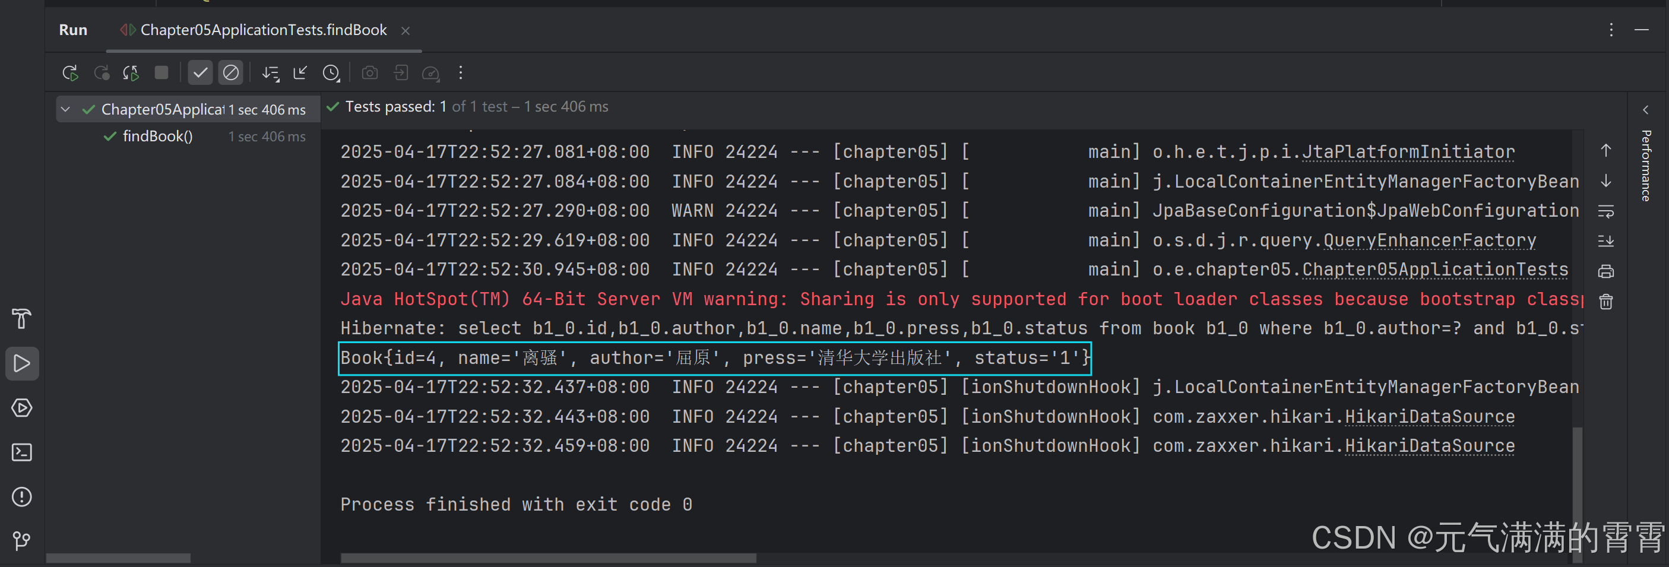This screenshot has height=567, width=1669.
Task: Print the console output
Action: click(x=1606, y=271)
